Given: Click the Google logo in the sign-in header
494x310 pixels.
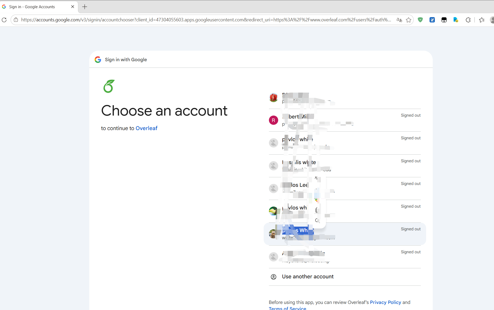Looking at the screenshot, I should (98, 60).
